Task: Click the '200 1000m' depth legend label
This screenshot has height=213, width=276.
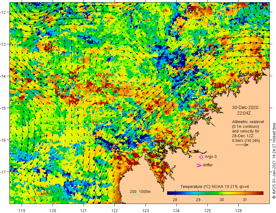Action: coord(140,192)
